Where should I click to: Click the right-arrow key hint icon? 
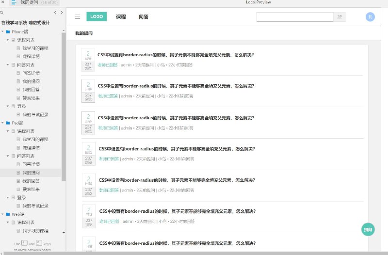pos(39,243)
